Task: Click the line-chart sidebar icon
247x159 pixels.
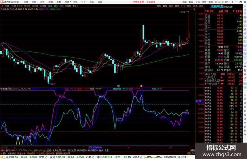Action: [245, 26]
